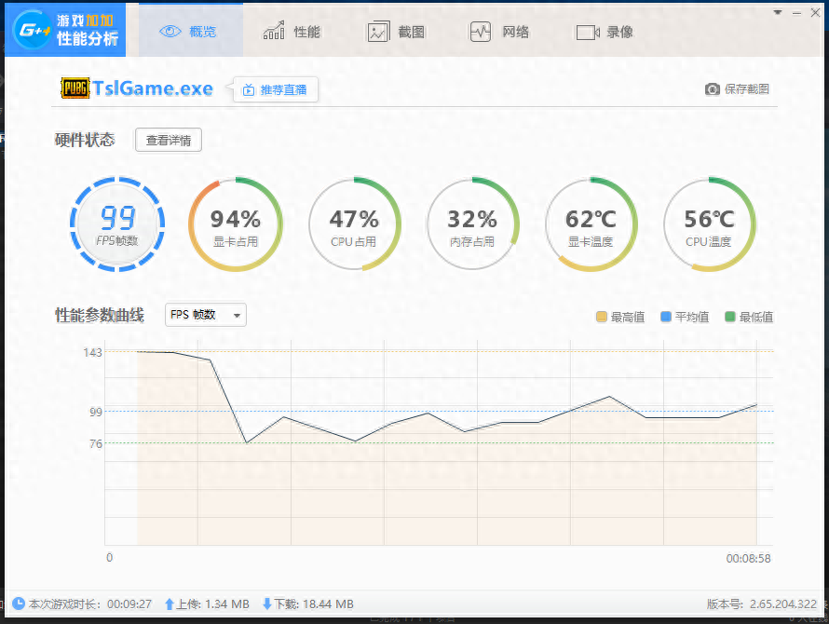The image size is (829, 624).
Task: Toggle the 最高值 legend item
Action: [621, 317]
